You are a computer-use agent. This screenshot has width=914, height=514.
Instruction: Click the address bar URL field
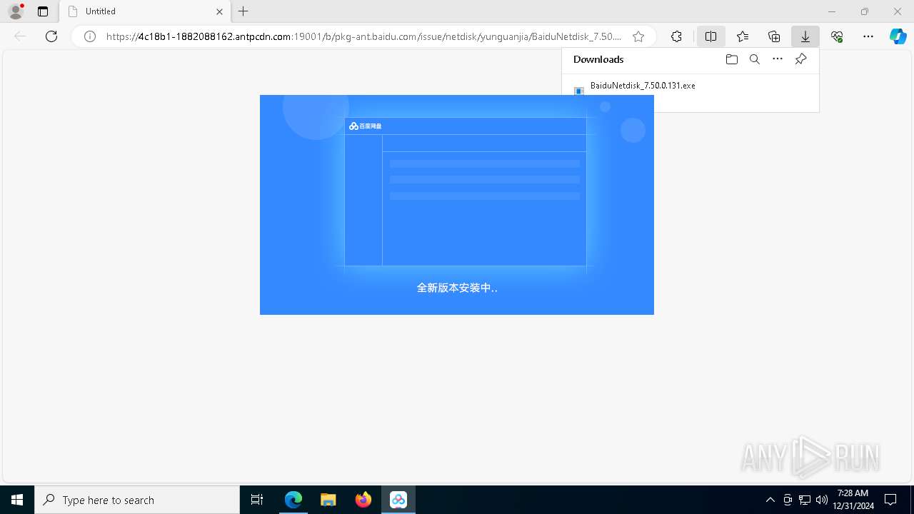click(x=363, y=36)
